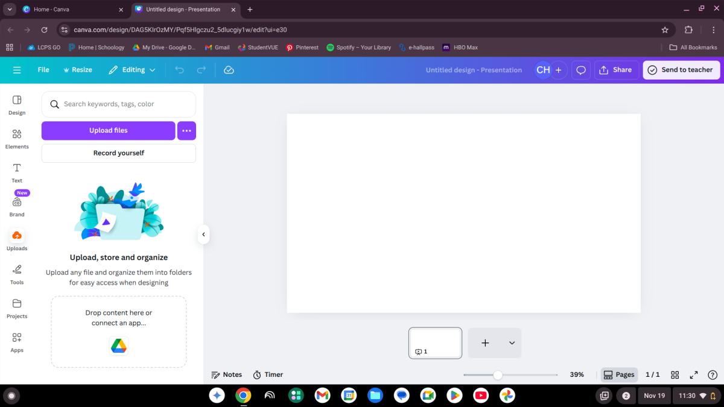Open the Home | Schoology bookmark
Viewport: 724px width, 407px height.
pyautogui.click(x=96, y=48)
